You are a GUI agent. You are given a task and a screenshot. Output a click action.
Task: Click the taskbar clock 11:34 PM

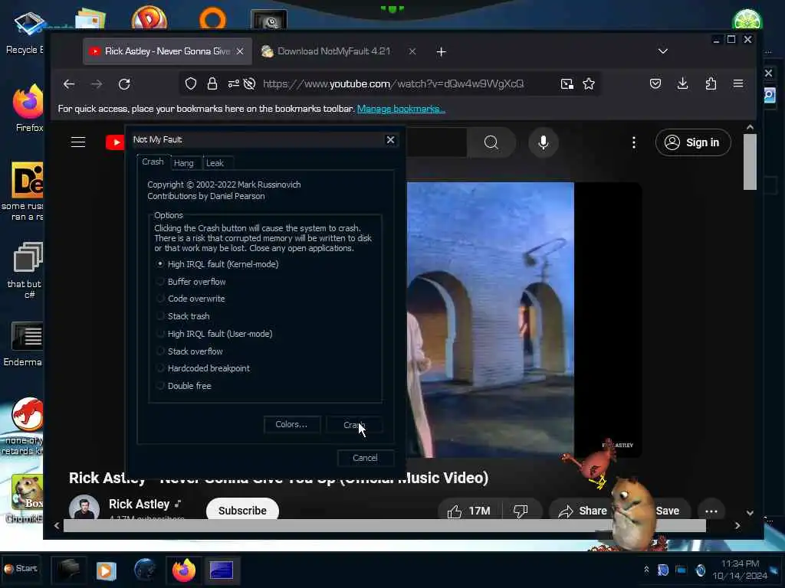(740, 563)
